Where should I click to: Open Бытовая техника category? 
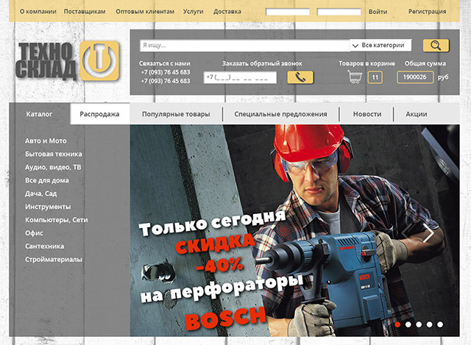coord(54,154)
